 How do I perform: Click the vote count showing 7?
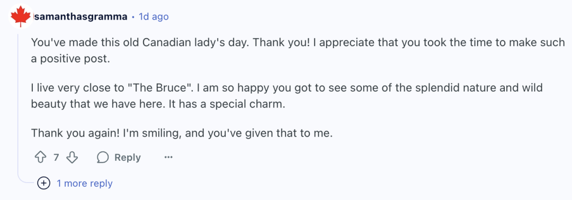pyautogui.click(x=56, y=157)
